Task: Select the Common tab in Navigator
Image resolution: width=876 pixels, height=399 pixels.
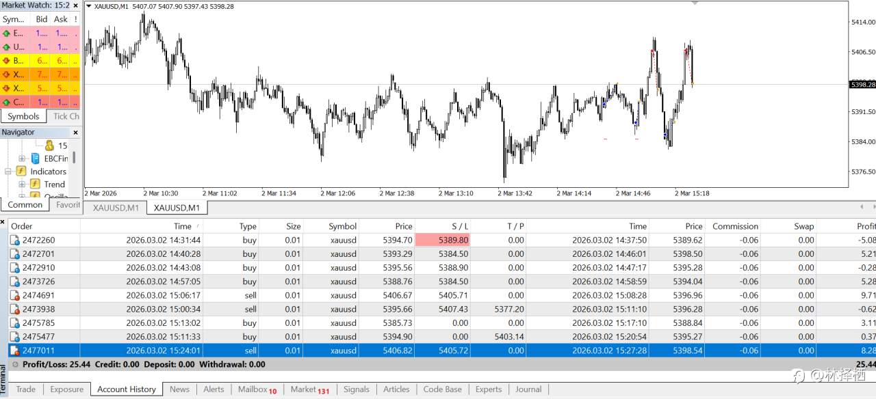Action: pos(25,204)
